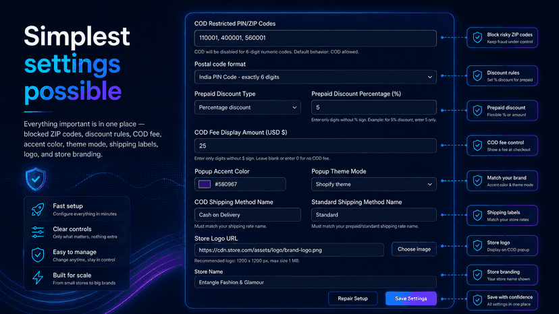Click the lightning bolt icon beside Built for scale
Image resolution: width=559 pixels, height=314 pixels.
(38, 278)
